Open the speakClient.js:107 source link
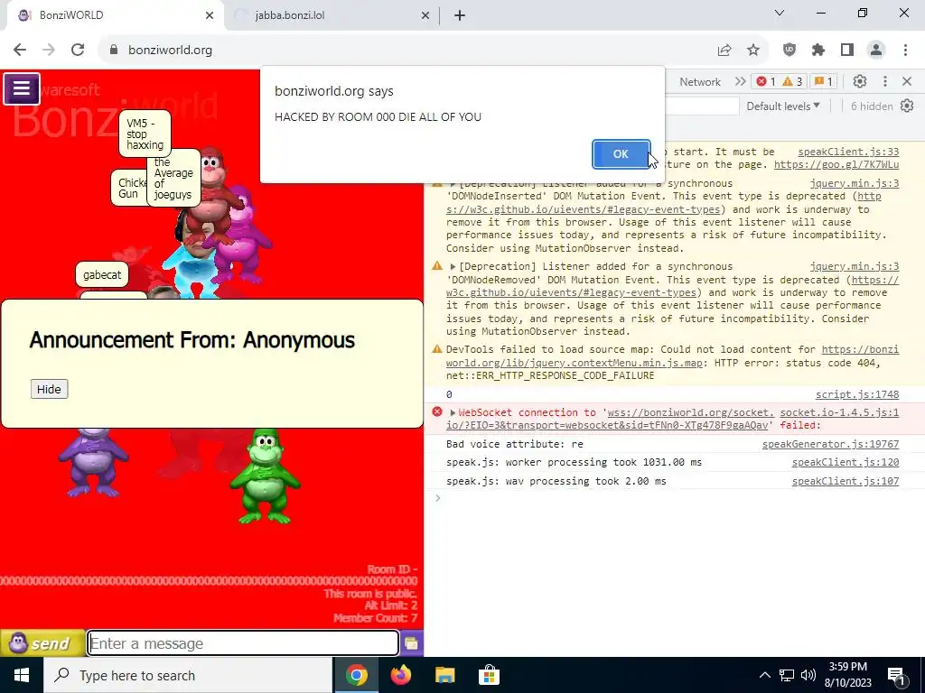925x693 pixels. coord(846,481)
